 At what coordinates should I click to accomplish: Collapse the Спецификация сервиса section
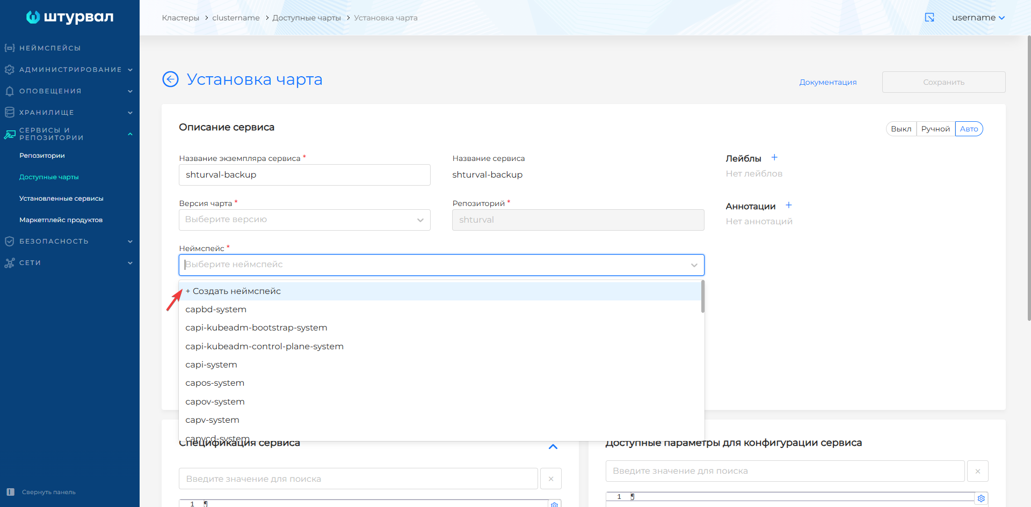click(x=553, y=447)
